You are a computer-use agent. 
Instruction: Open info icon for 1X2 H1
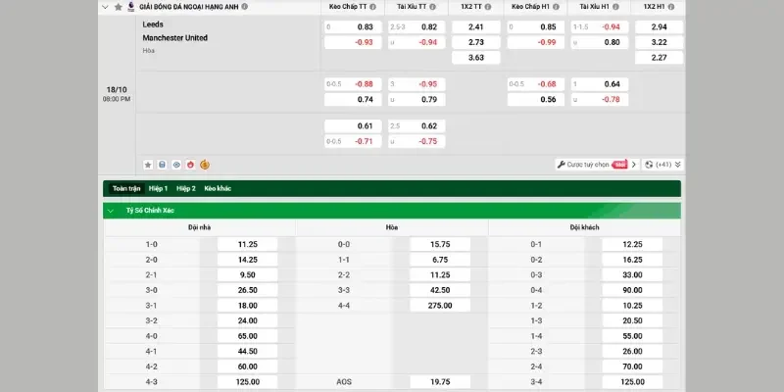point(671,7)
